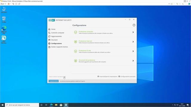Expand Strumenti di protezione with its chevron
This screenshot has height=107, width=191.
[133, 61]
